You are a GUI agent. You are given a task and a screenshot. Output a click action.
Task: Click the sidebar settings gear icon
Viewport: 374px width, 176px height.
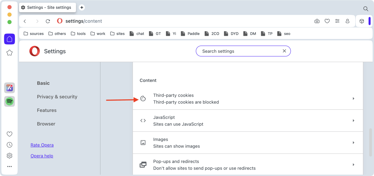tap(9, 156)
